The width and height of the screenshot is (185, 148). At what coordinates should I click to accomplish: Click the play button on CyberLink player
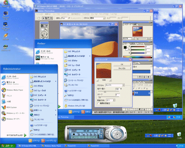pos(117,134)
